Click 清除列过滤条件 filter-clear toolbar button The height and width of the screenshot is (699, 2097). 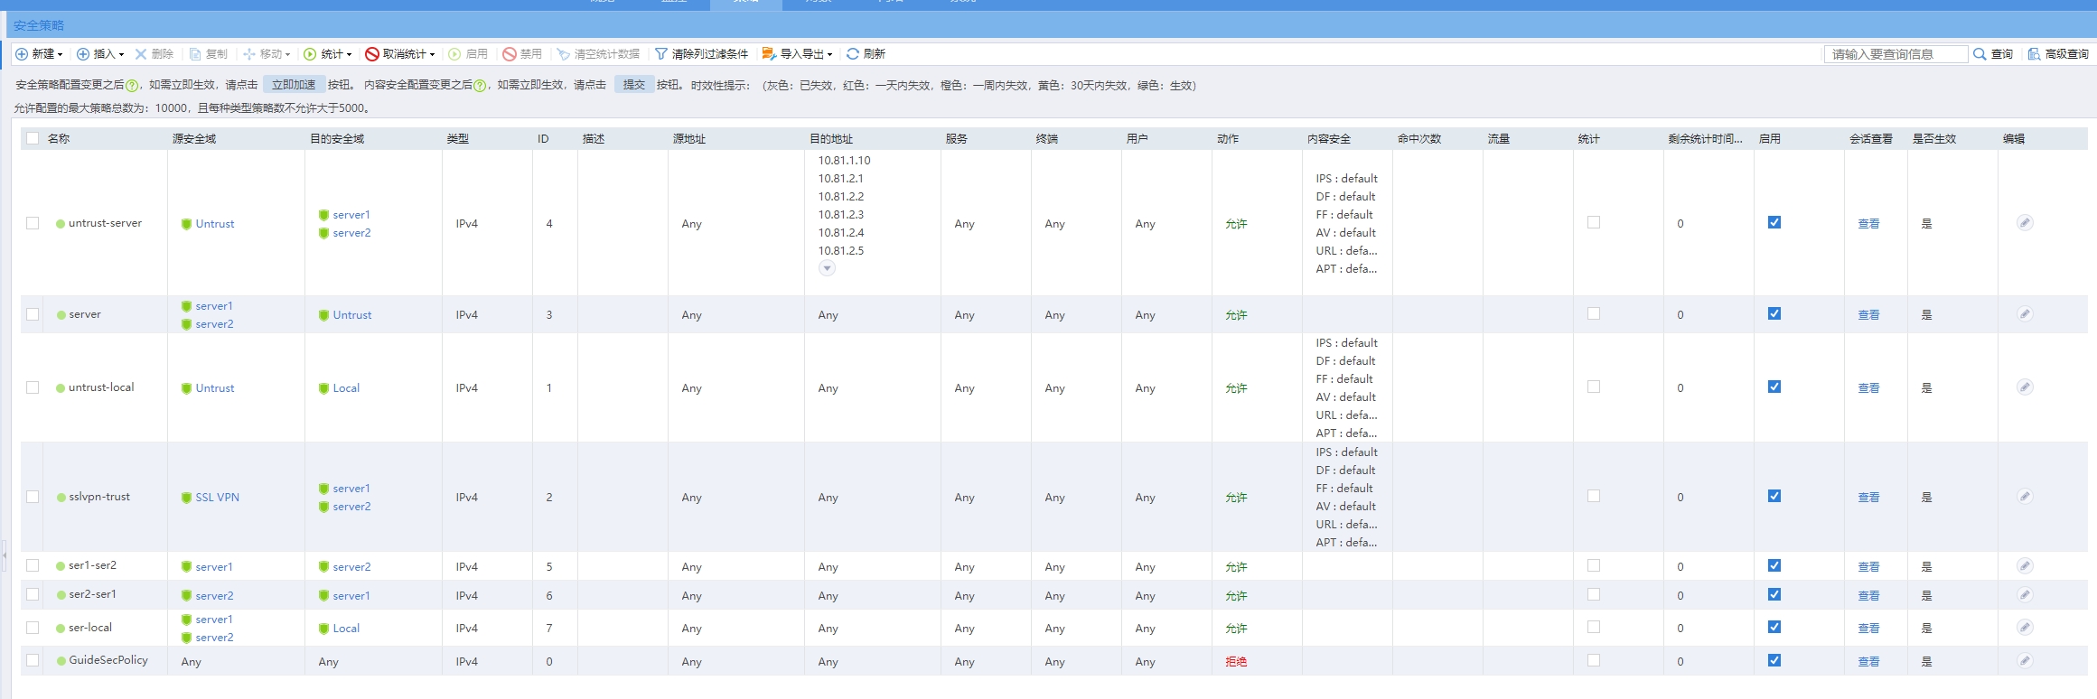coord(701,54)
